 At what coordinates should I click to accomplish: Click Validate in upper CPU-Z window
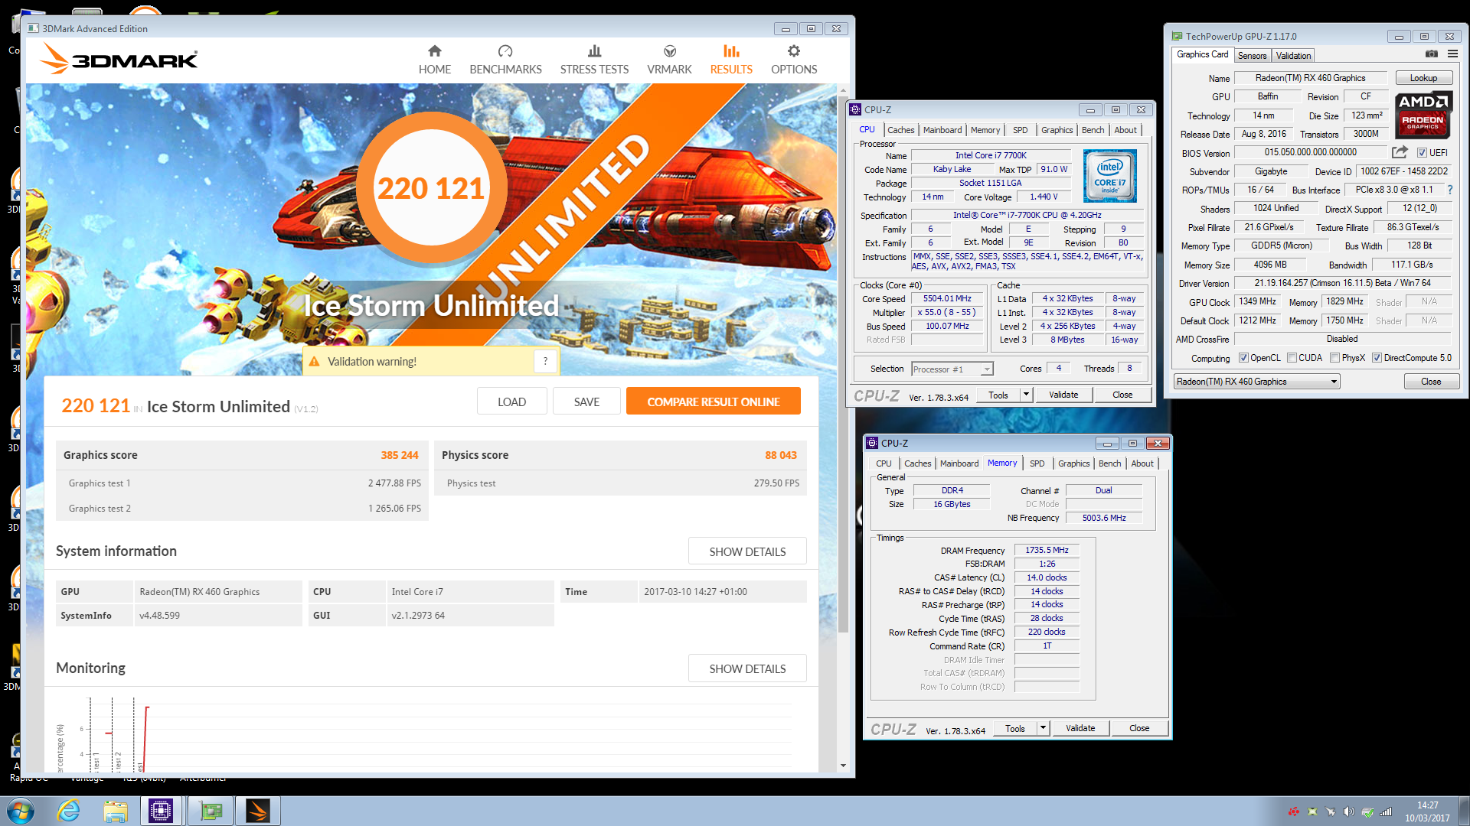tap(1063, 395)
